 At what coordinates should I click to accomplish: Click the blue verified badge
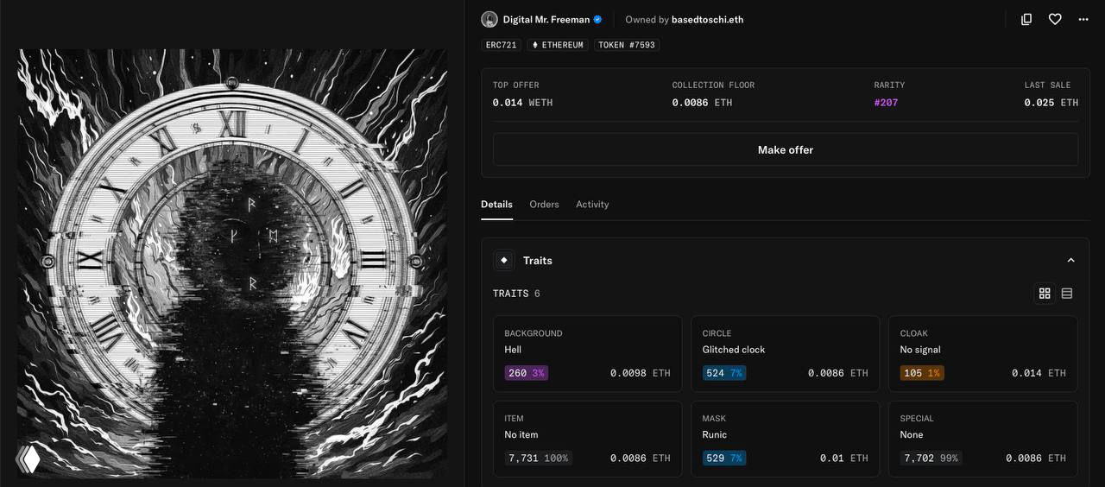597,19
